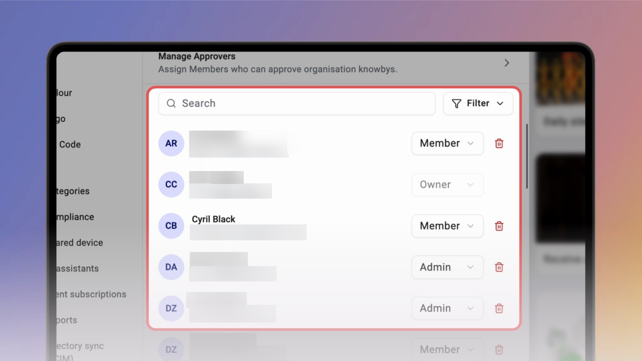Delete the AR member with the trash icon
642x361 pixels.
click(499, 143)
